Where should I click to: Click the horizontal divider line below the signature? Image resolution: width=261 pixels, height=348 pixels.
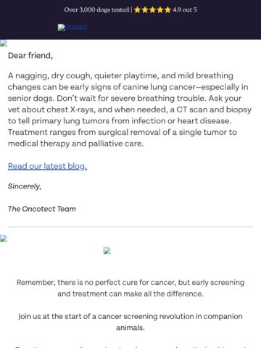point(130,227)
